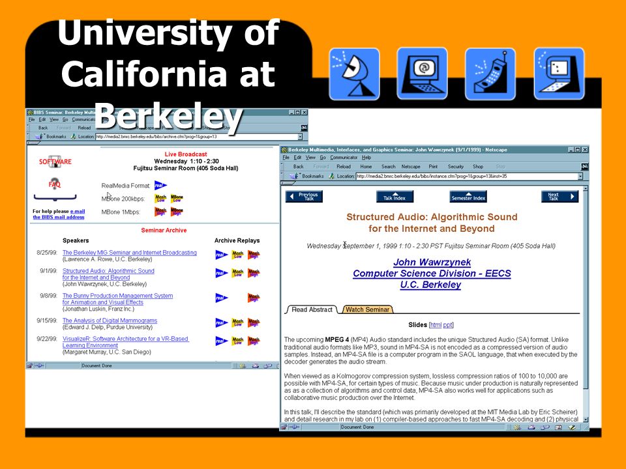Screen dimensions: 626x469
Task: Open Go menu in the right Netscape window
Action: [323, 158]
